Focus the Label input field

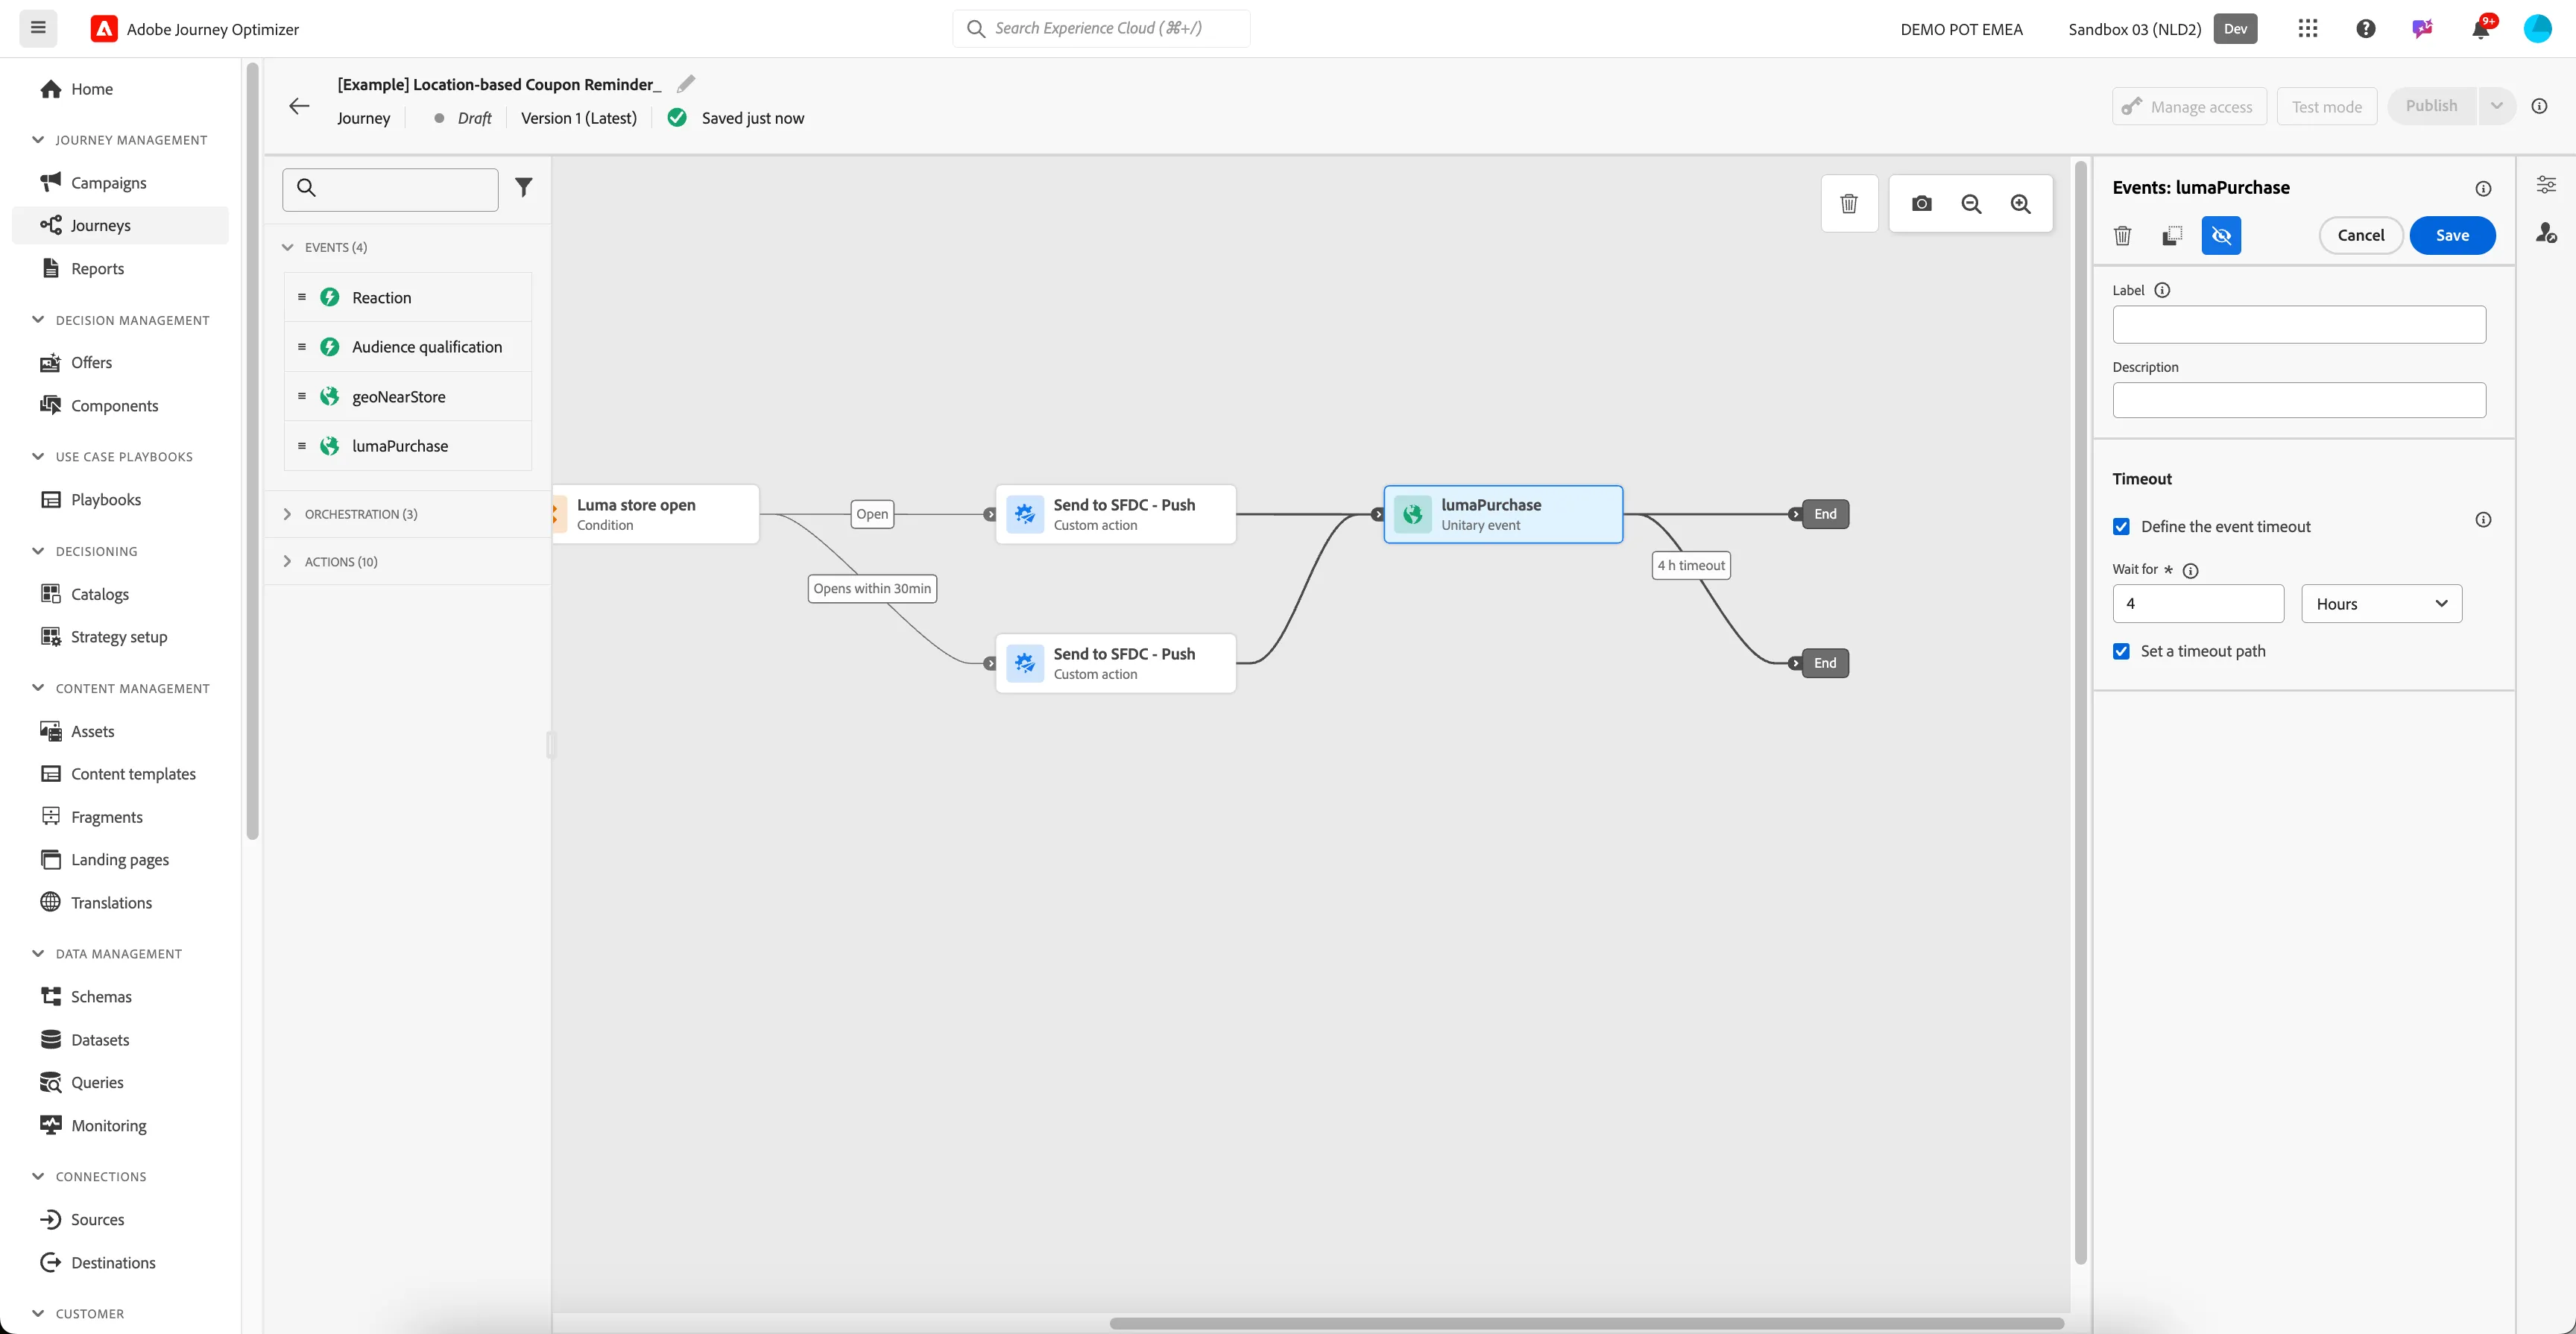click(x=2298, y=325)
